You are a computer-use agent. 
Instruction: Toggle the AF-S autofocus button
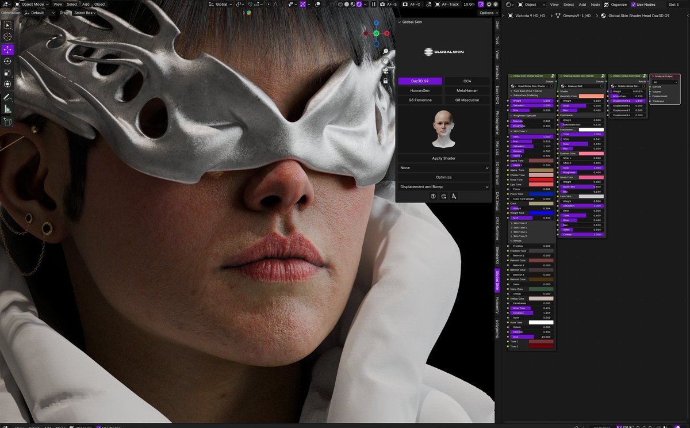[x=389, y=4]
